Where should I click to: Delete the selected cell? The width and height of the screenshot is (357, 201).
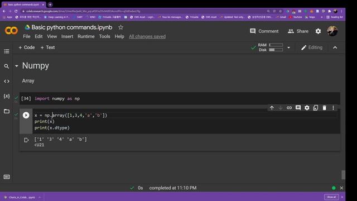325,108
